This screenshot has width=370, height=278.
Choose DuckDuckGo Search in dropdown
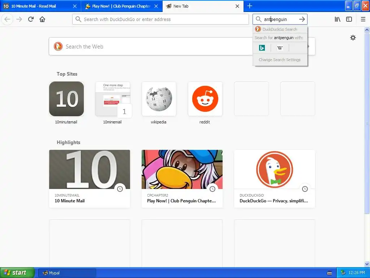(x=280, y=29)
